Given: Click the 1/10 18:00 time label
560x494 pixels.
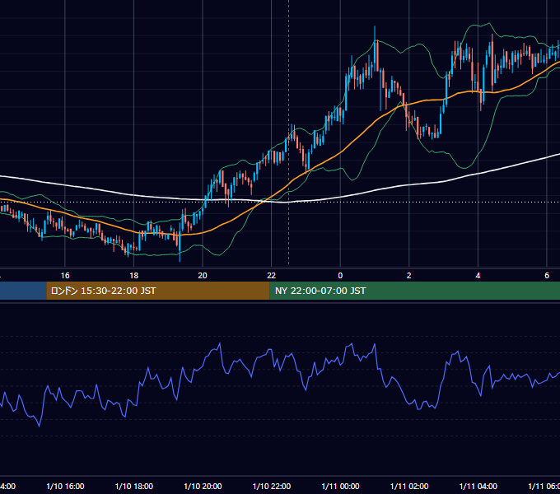Looking at the screenshot, I should [134, 486].
